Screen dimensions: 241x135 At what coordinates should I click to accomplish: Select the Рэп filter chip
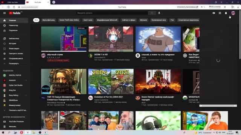tap(172, 20)
